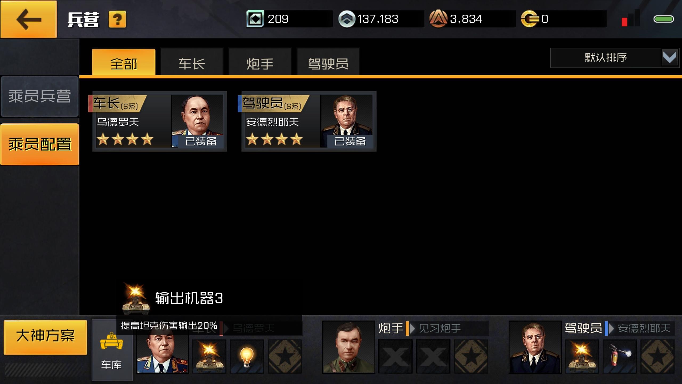Select the commander's lightbulb skill icon
Image resolution: width=682 pixels, height=384 pixels.
[x=247, y=356]
